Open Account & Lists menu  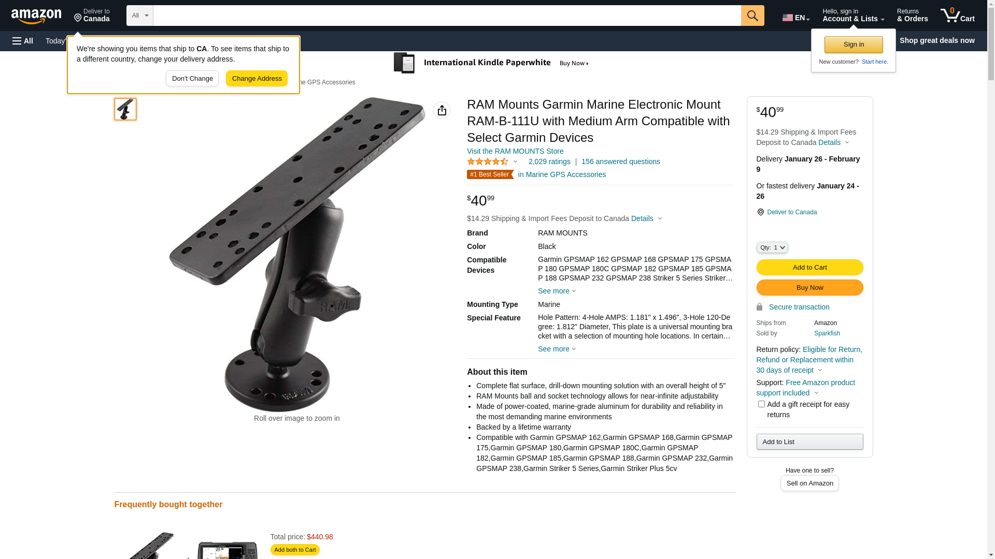point(853,16)
